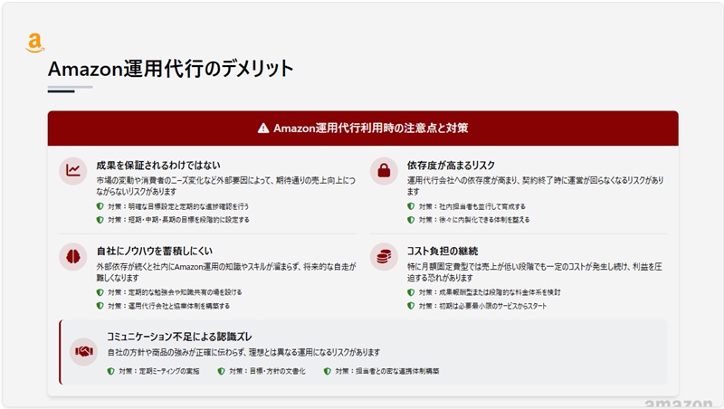
Task: Click text 対策：短期・中期・長期の目標を段階的に設定する
Action: click(x=178, y=220)
